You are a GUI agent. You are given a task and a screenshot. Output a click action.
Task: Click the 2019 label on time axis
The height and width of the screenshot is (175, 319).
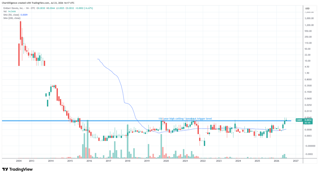pyautogui.click(x=147, y=161)
